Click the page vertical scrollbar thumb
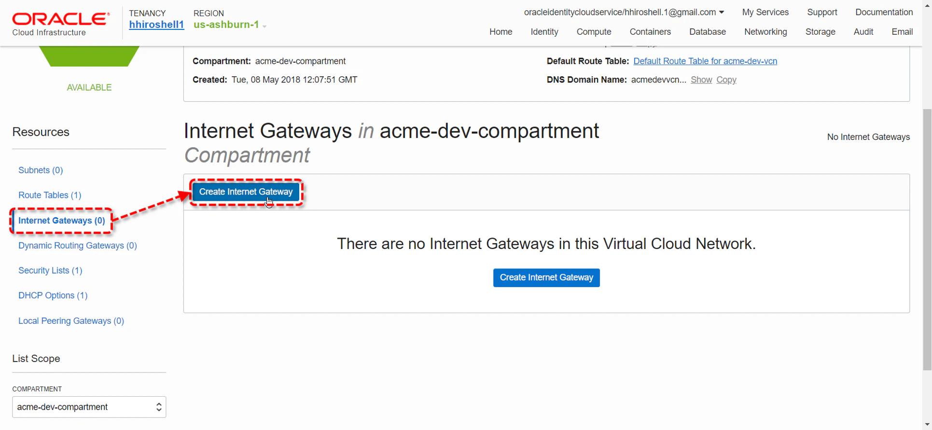932x430 pixels. [927, 240]
